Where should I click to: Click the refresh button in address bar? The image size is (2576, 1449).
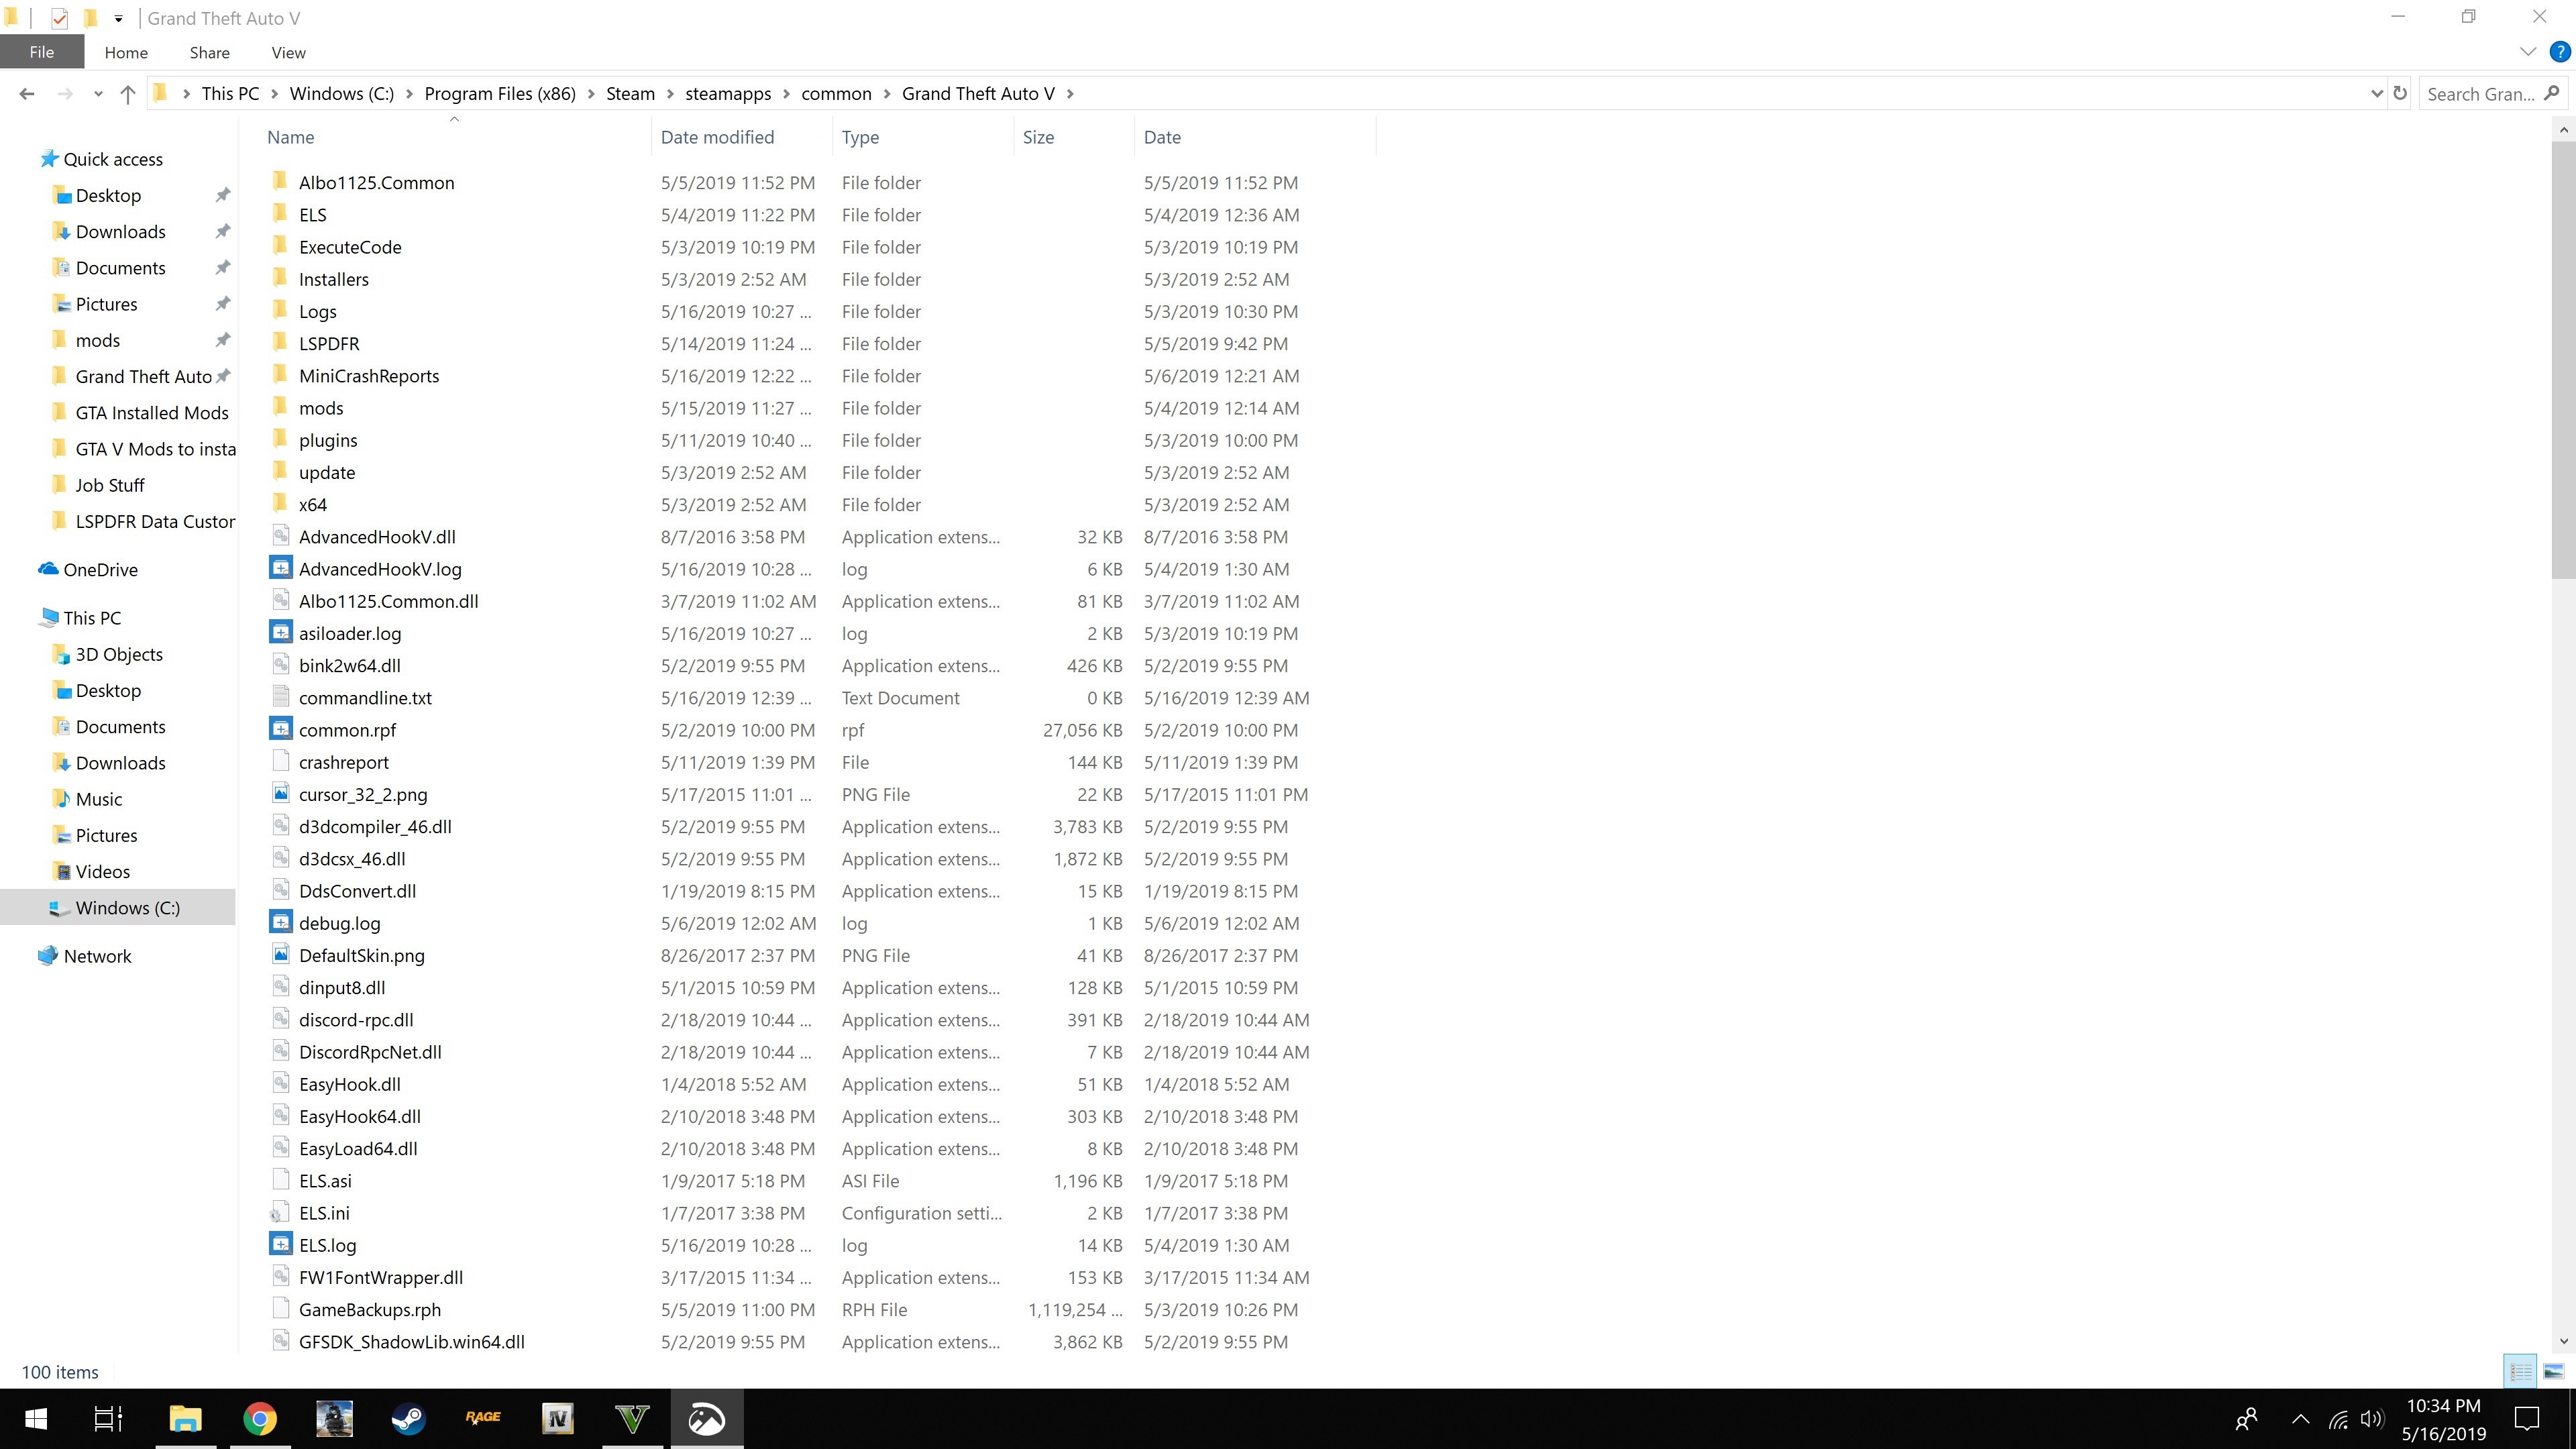2400,94
